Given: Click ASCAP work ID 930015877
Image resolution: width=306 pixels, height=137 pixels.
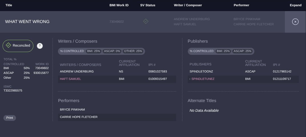Looking at the screenshot, I should (41, 73).
